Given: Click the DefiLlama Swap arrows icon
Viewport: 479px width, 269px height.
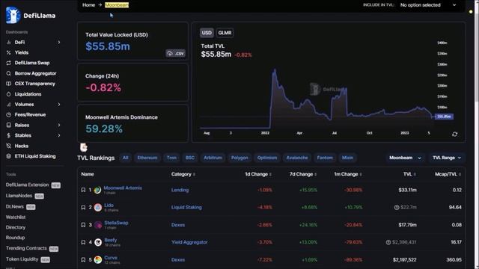Looking at the screenshot, I should tap(8, 63).
